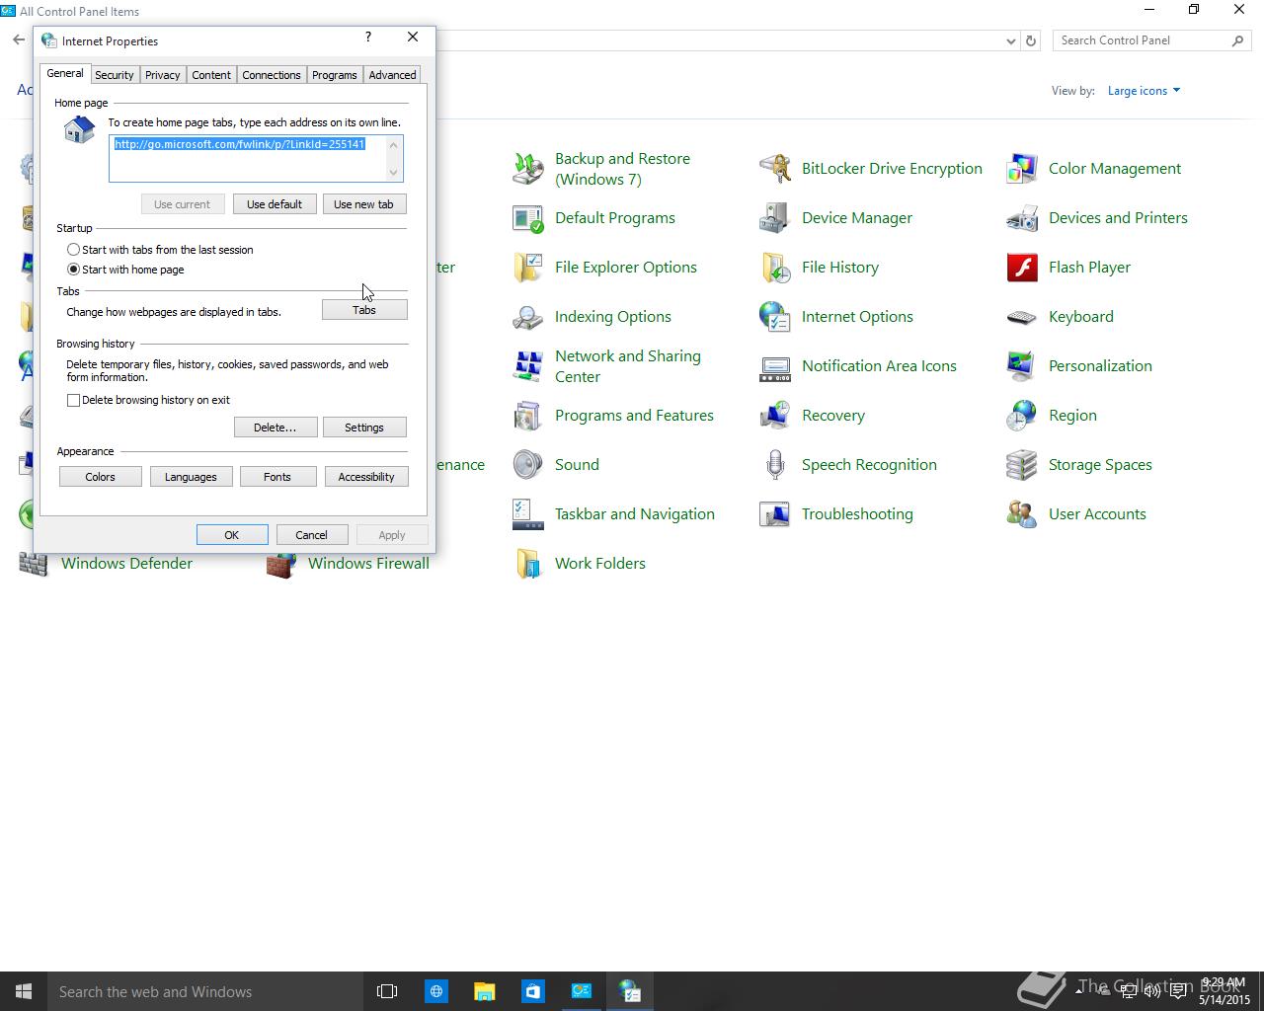1264x1011 pixels.
Task: Switch to the Programs tab
Action: [x=335, y=75]
